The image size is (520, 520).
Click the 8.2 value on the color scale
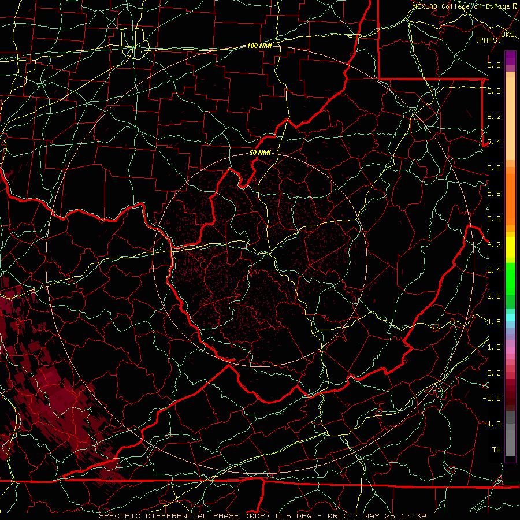494,116
